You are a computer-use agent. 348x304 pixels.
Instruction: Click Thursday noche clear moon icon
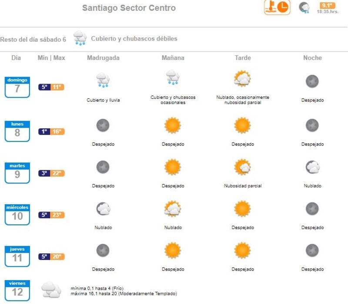312,250
